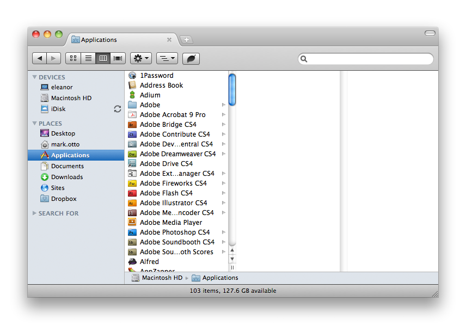This screenshot has height=325, width=466.
Task: Select Adobe Media Player icon
Action: [x=132, y=223]
